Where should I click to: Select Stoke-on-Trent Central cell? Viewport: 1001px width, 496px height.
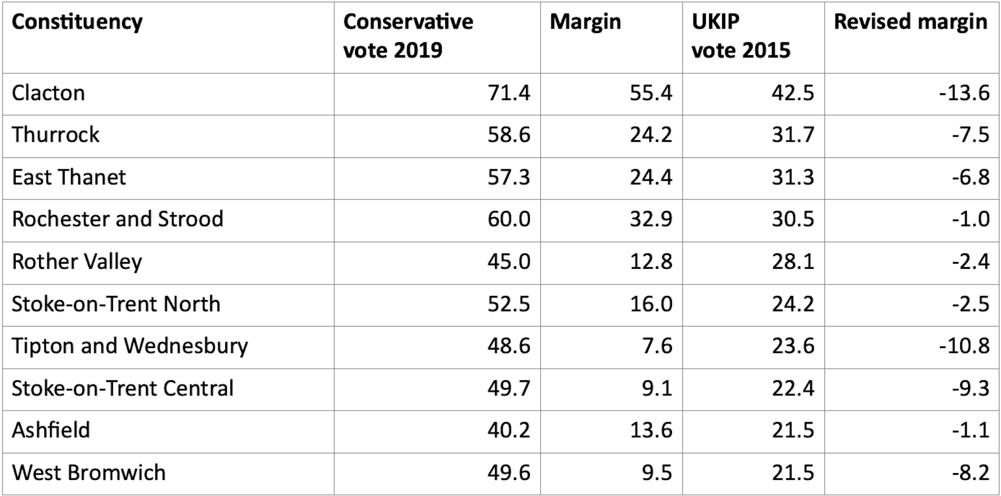coord(123,389)
